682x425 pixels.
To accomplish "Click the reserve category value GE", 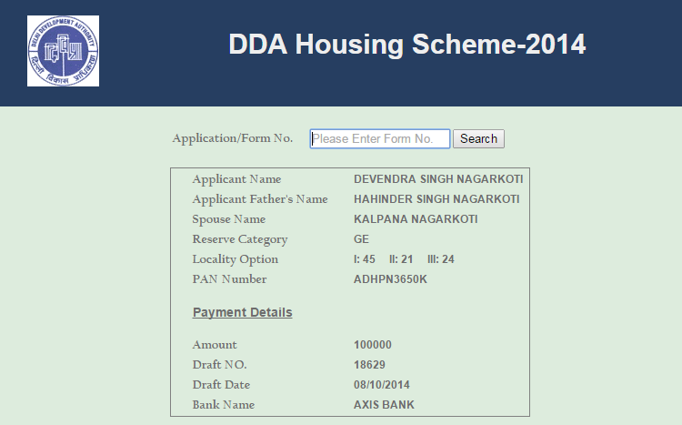I will (x=361, y=239).
